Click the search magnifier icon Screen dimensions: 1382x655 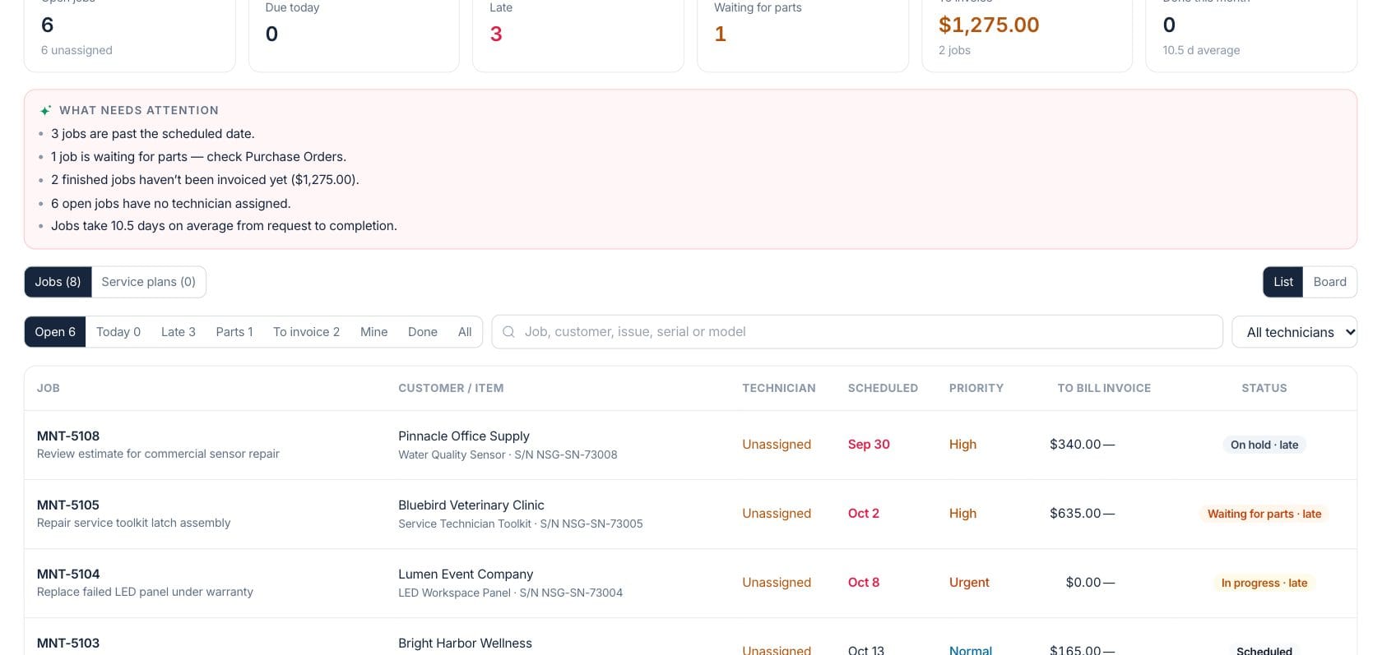click(508, 332)
